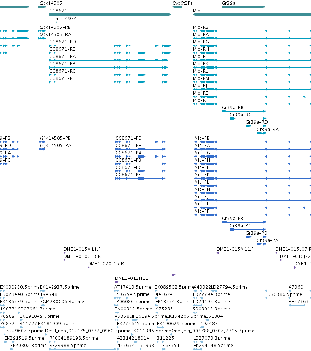Click the Mio-RE transcript
This screenshot has height=351, width=311.
[249, 97]
